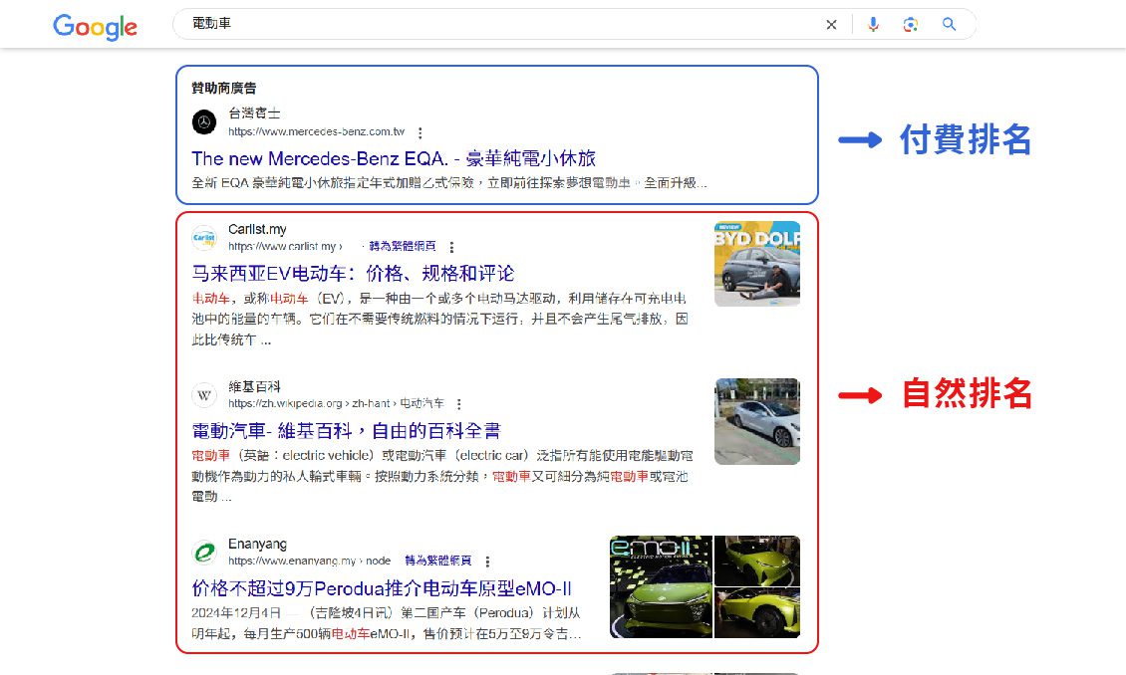Open three-dot menu for Enanyang result

(487, 562)
